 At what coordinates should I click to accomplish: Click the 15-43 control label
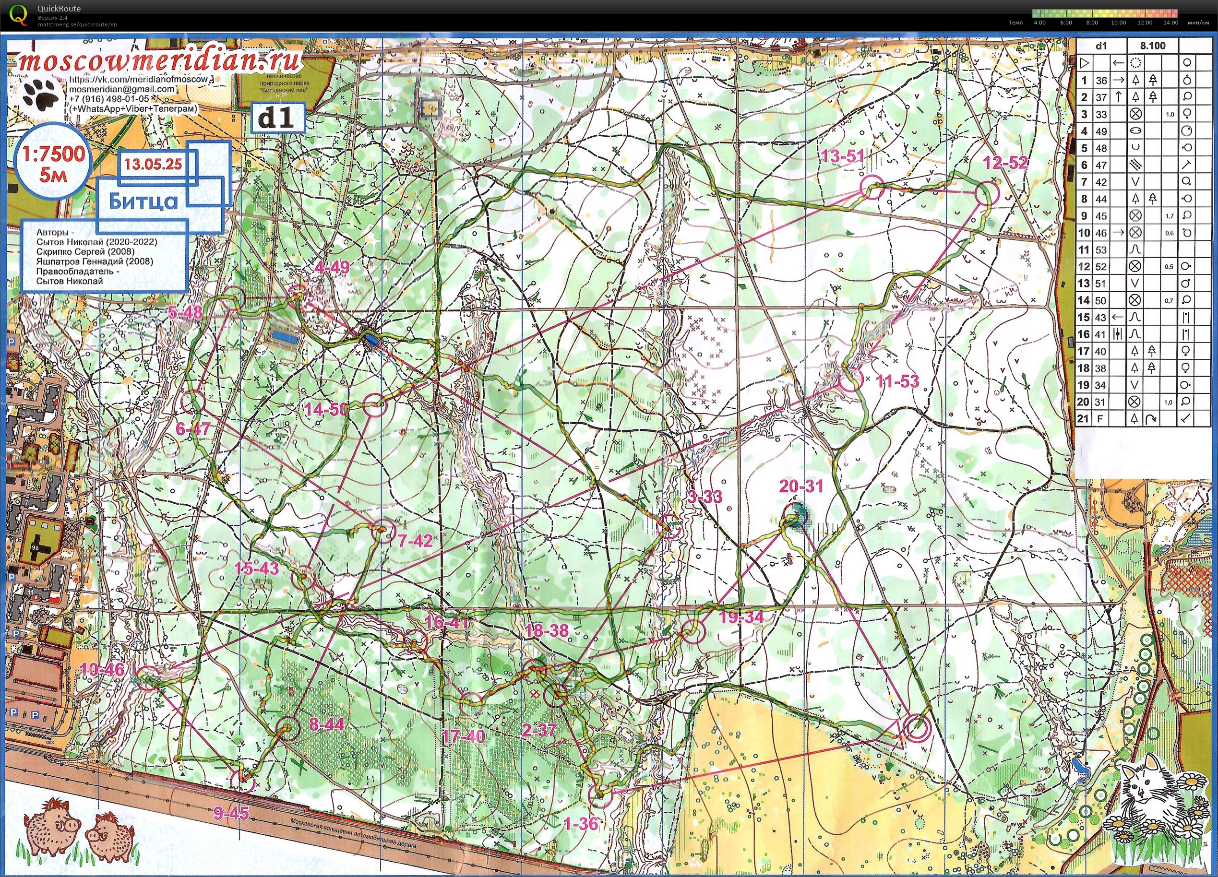257,569
